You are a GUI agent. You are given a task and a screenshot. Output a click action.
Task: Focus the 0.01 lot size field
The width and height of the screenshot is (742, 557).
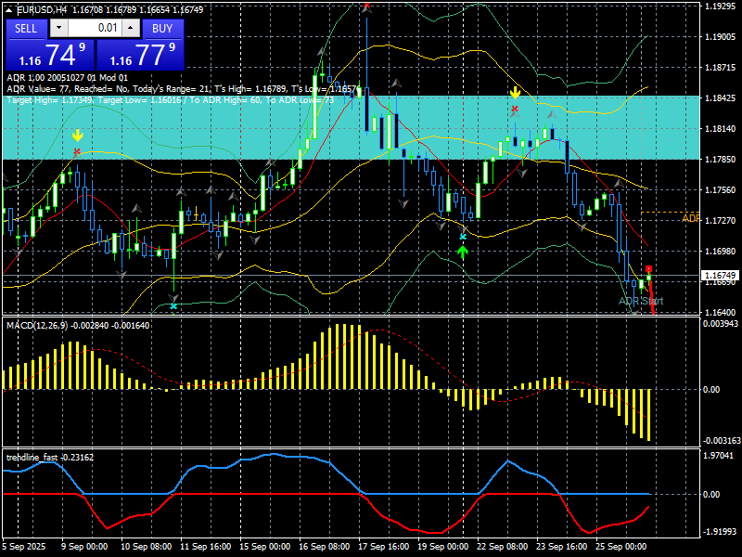[x=96, y=28]
